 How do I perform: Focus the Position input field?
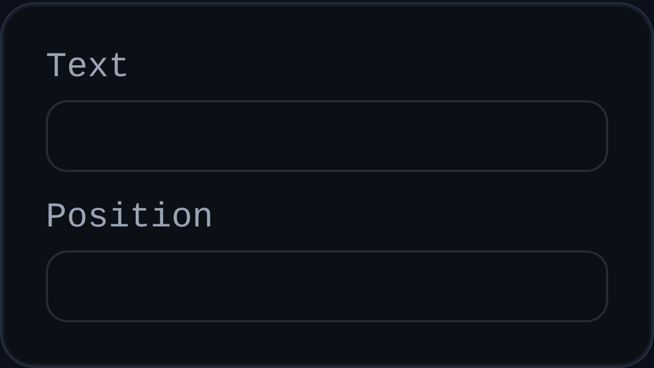pyautogui.click(x=327, y=286)
